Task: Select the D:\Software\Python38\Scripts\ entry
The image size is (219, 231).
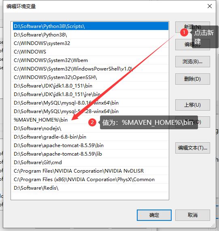Action: [91, 26]
